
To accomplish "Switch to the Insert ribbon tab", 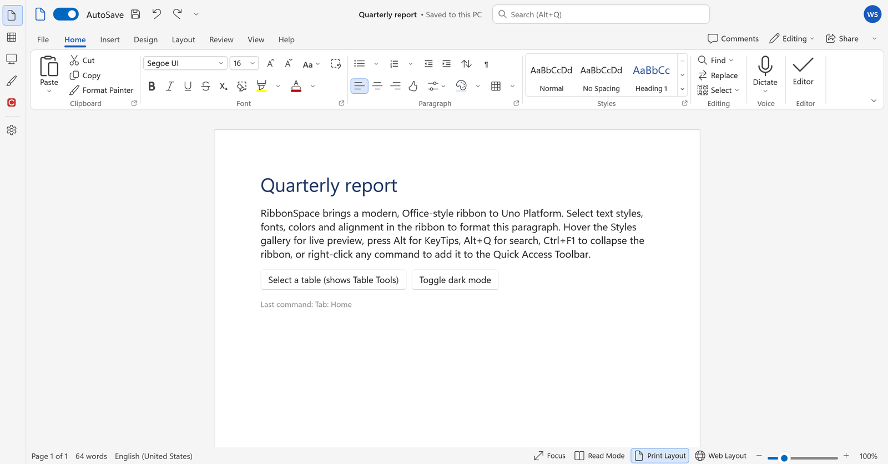I will click(x=110, y=39).
